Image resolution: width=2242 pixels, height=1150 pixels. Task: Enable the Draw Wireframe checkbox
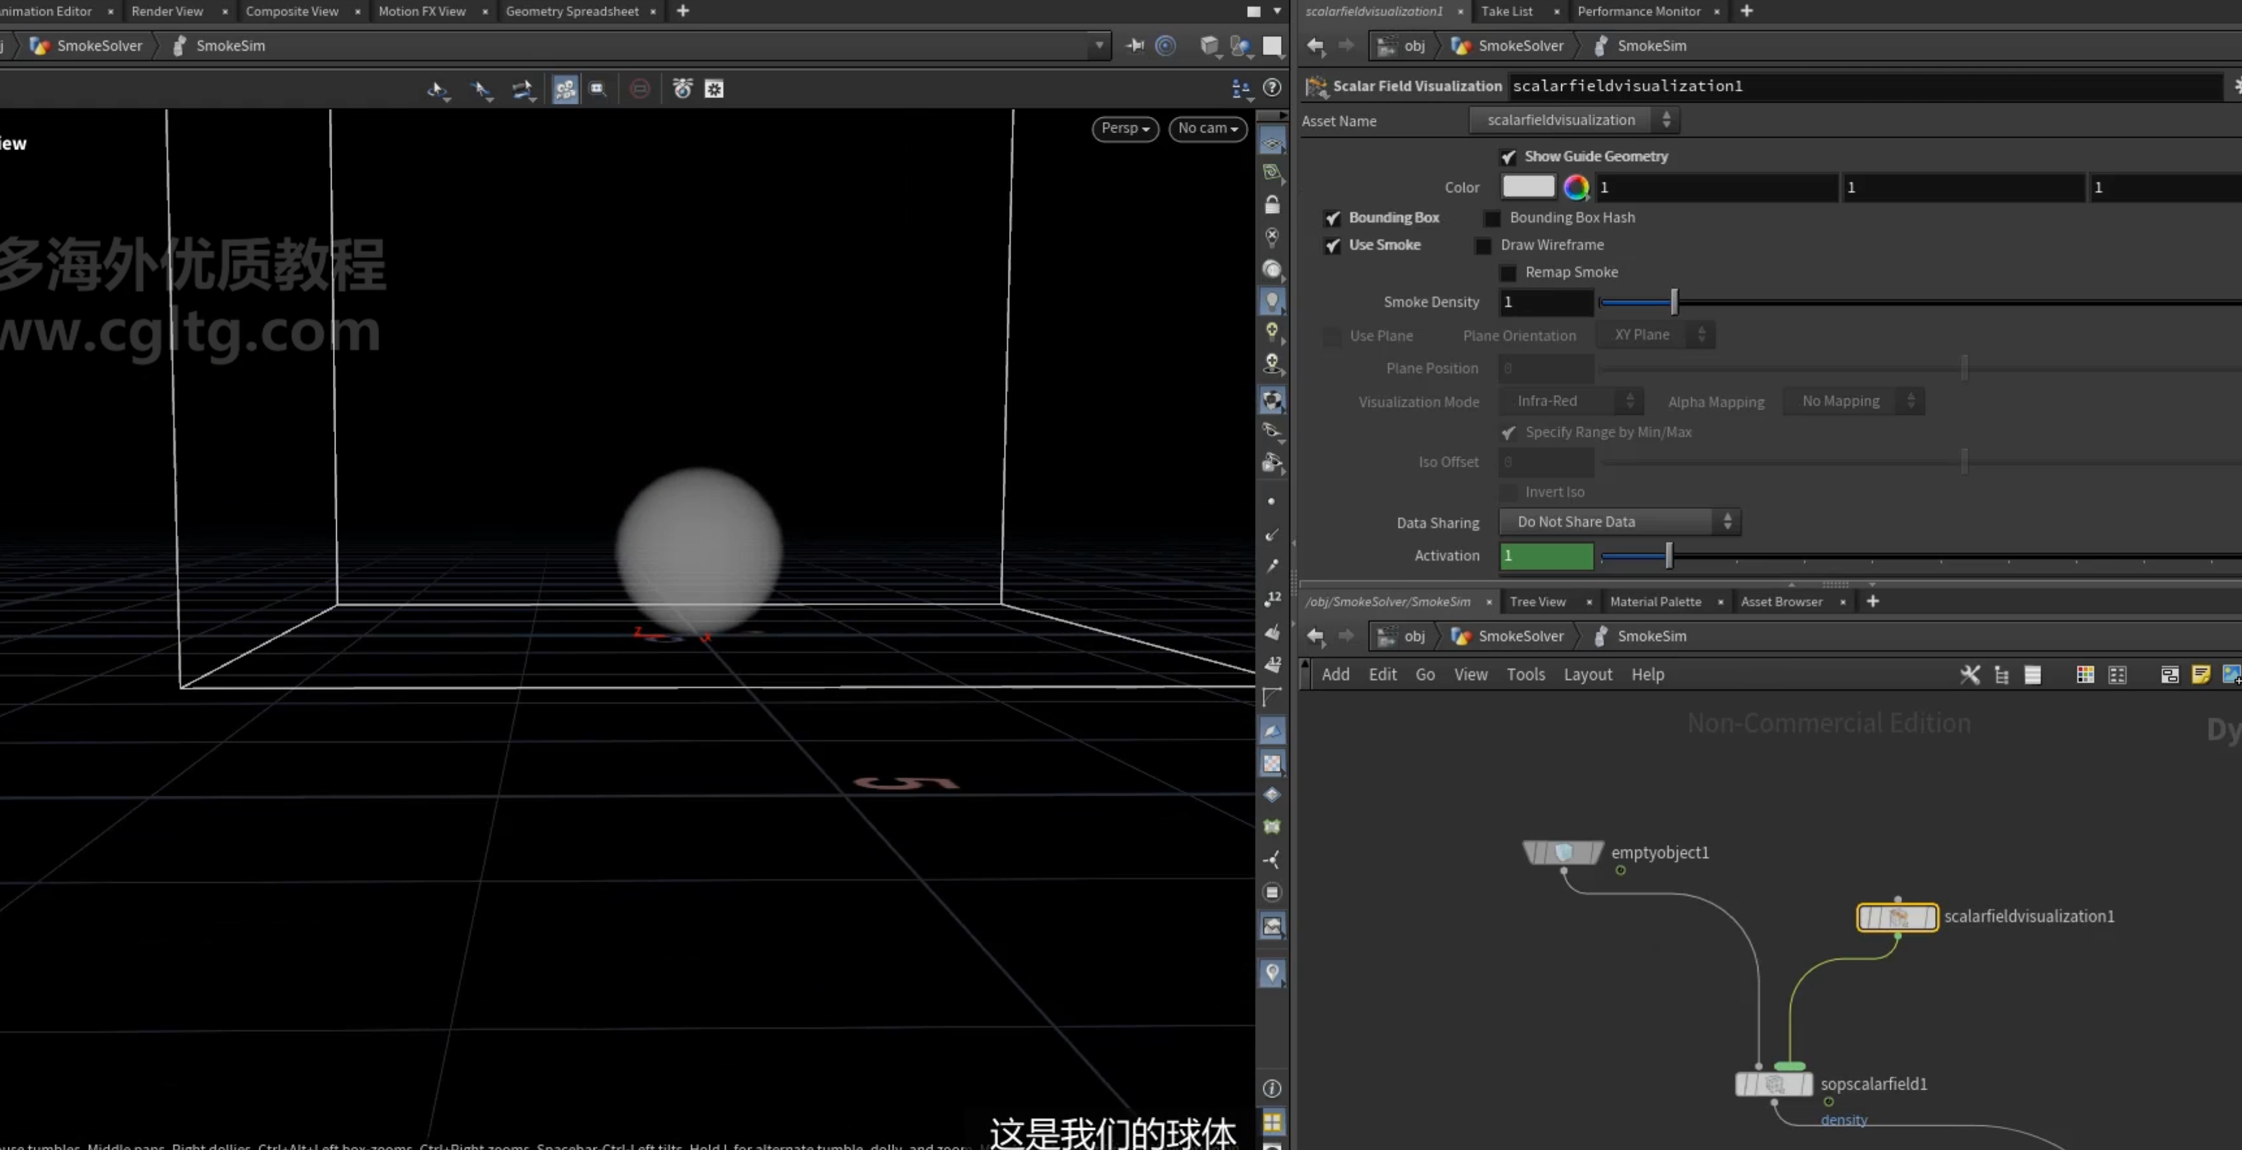[x=1484, y=245]
